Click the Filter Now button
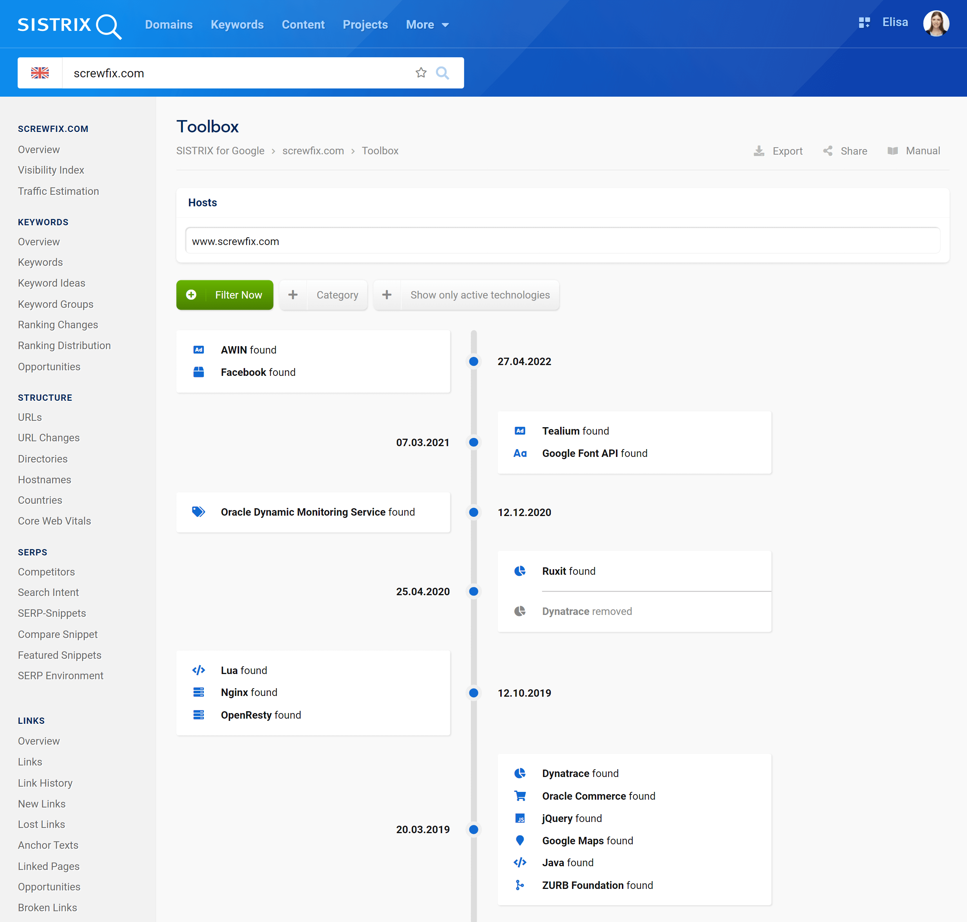This screenshot has width=967, height=922. pyautogui.click(x=225, y=295)
